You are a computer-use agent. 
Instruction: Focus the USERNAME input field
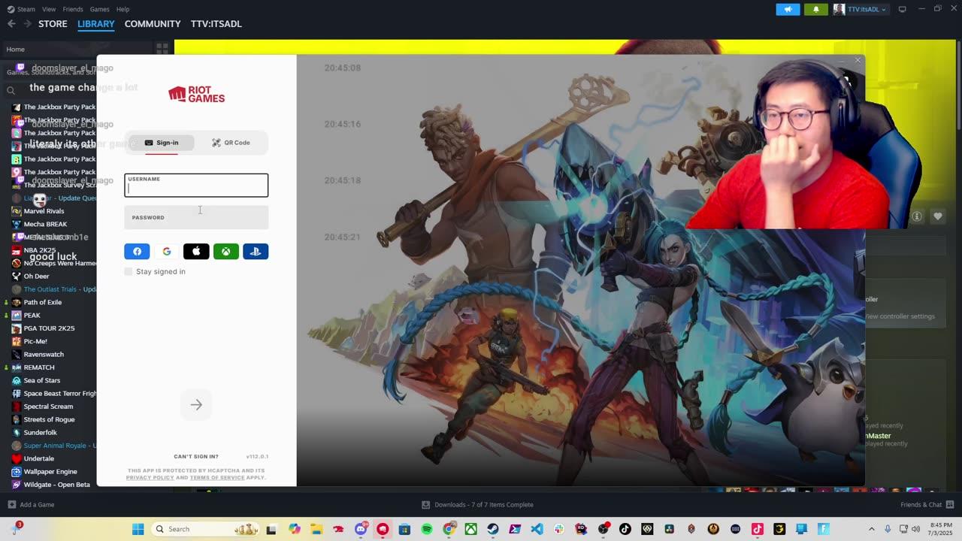tap(196, 185)
